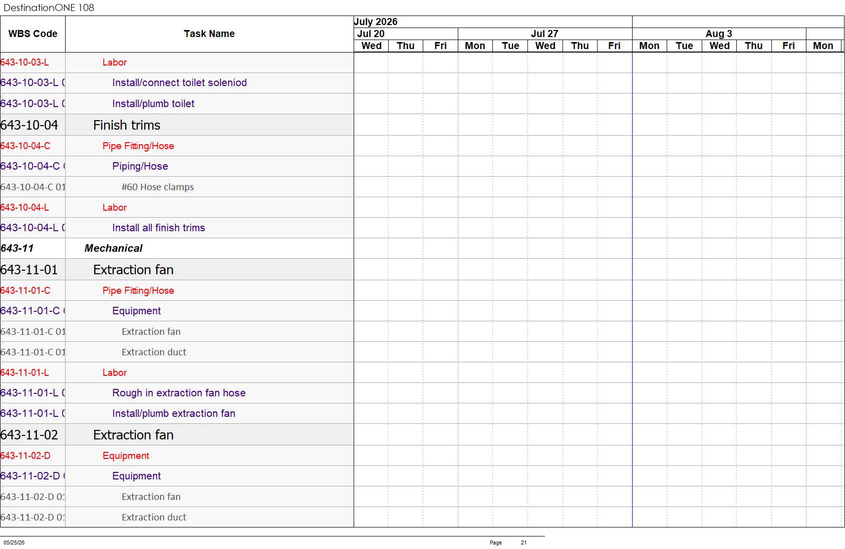Click WBS code 643-11
Image resolution: width=845 pixels, height=549 pixels.
(x=17, y=248)
